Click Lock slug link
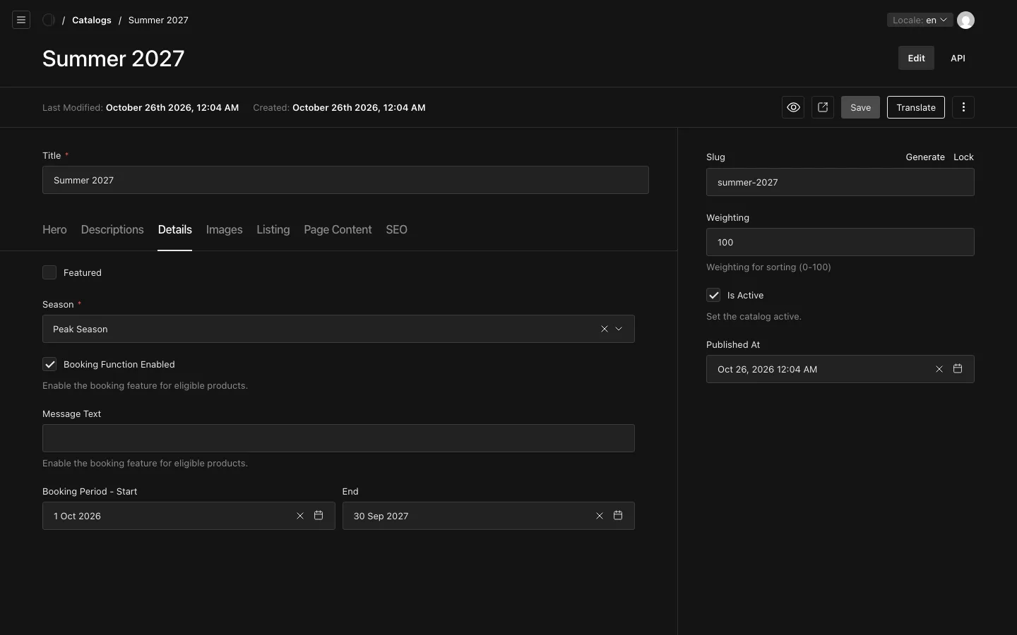This screenshot has height=635, width=1017. coord(963,157)
